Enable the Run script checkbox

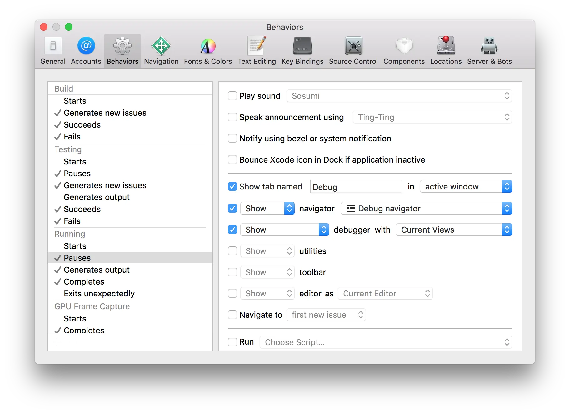(232, 342)
